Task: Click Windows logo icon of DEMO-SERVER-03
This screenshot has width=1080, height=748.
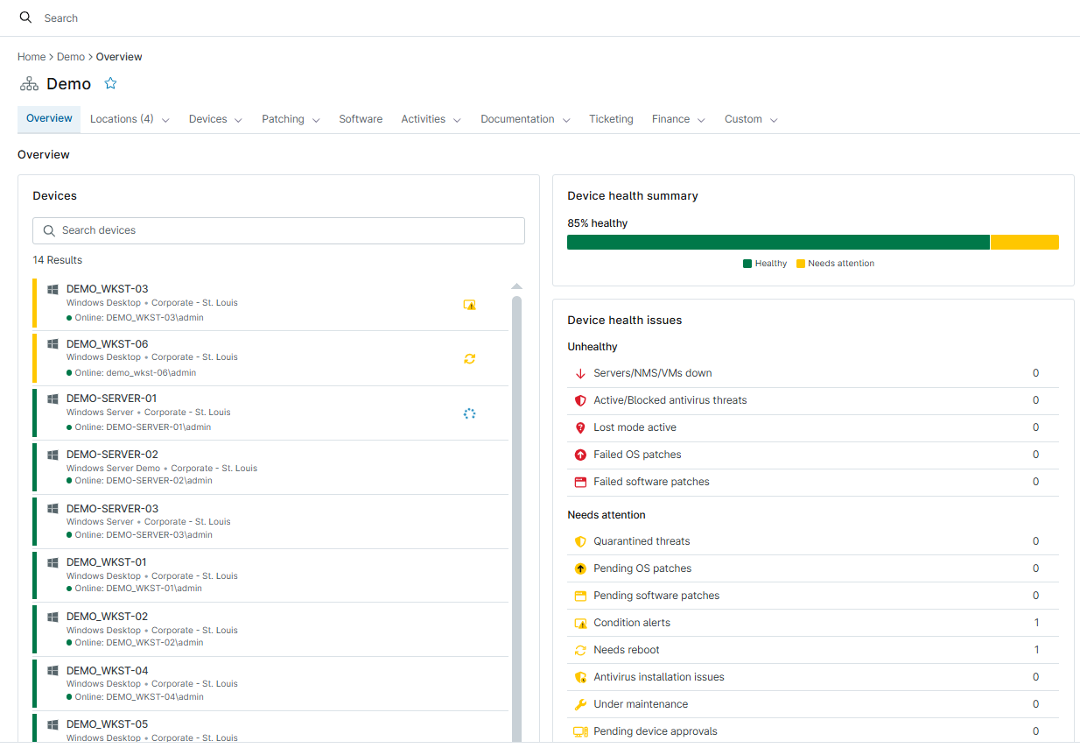Action: click(x=53, y=509)
